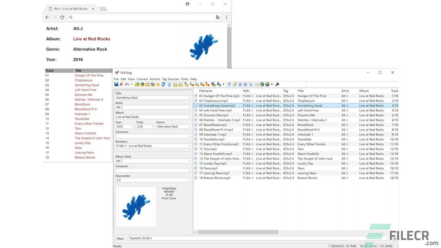Click the browser back arrow
The height and width of the screenshot is (248, 441).
pyautogui.click(x=47, y=17)
